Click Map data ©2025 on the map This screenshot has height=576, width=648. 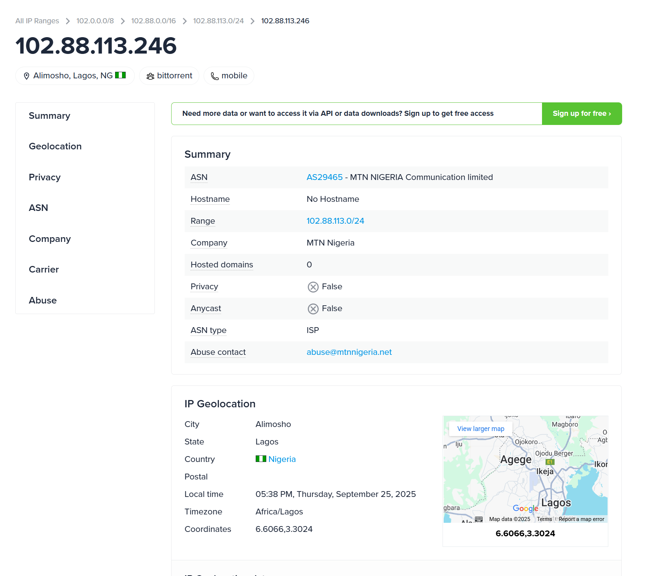point(510,519)
